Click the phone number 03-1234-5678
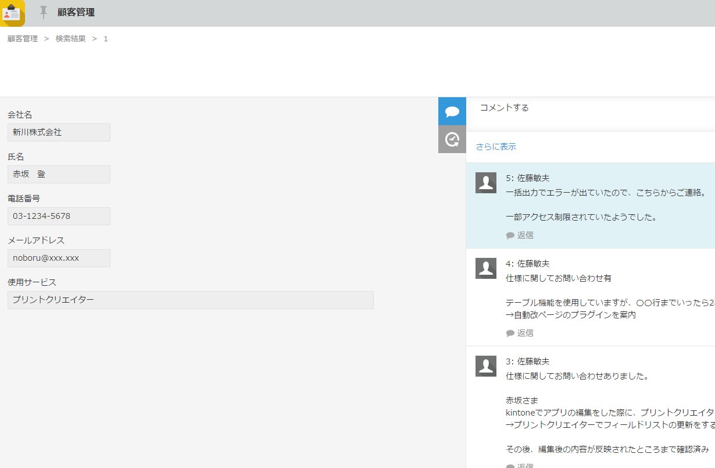 [x=59, y=216]
